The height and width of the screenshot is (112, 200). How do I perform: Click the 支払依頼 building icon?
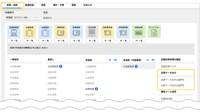(92, 32)
